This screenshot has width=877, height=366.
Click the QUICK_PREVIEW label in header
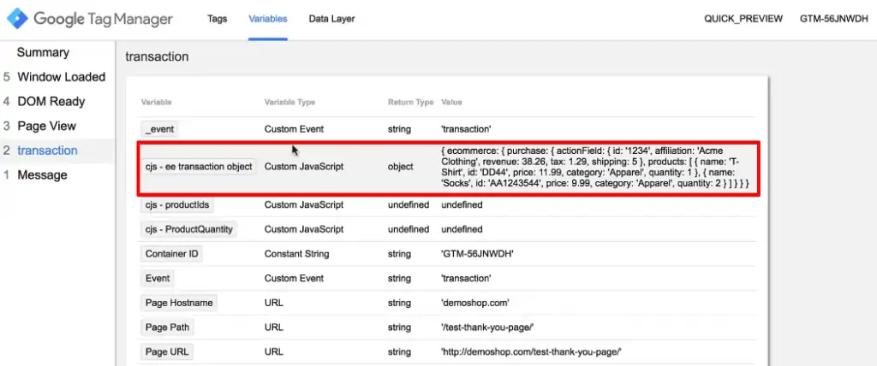743,19
